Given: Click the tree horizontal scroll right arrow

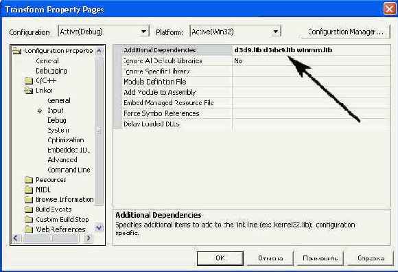Looking at the screenshot, I should click(89, 238).
